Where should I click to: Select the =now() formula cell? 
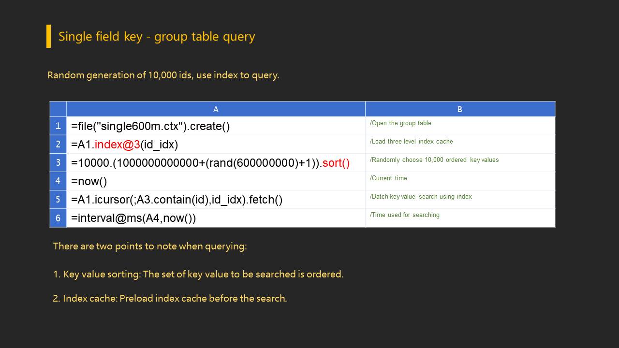click(x=89, y=181)
